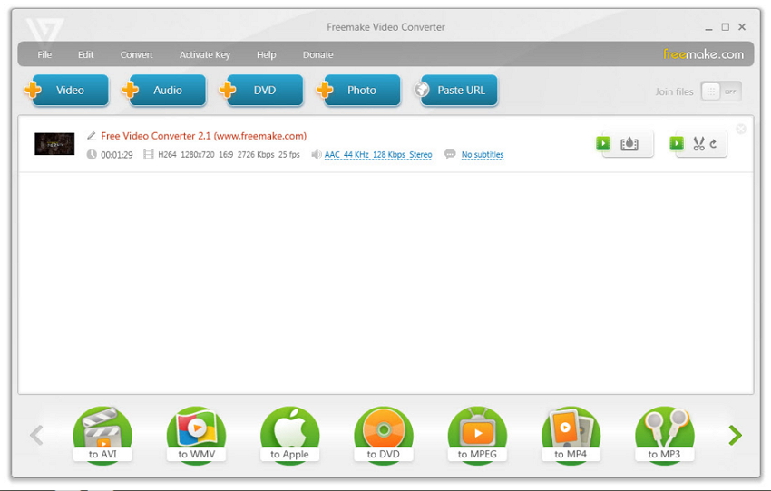This screenshot has height=491, width=771.
Task: Click the pencil icon to rename the video
Action: 92,136
